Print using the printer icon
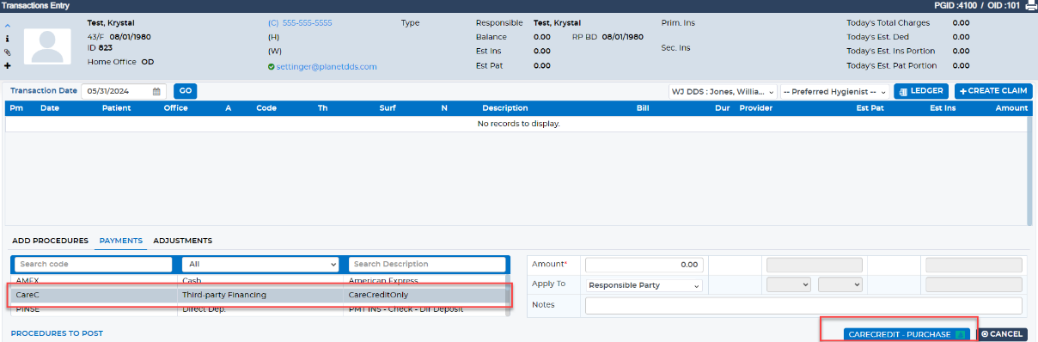 pyautogui.click(x=1031, y=5)
